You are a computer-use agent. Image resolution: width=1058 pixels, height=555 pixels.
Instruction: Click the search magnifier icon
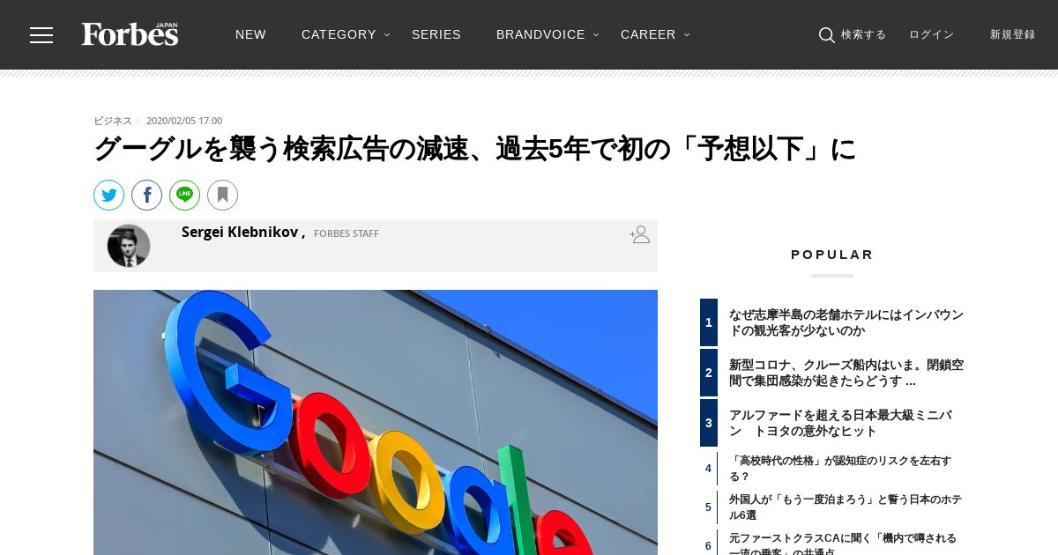(826, 35)
